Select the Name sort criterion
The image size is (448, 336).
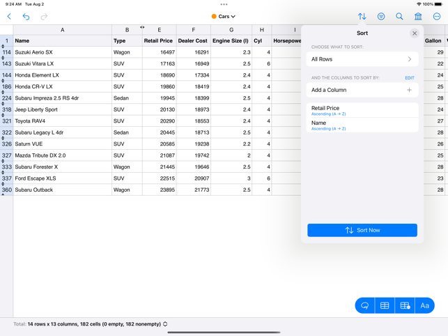362,125
